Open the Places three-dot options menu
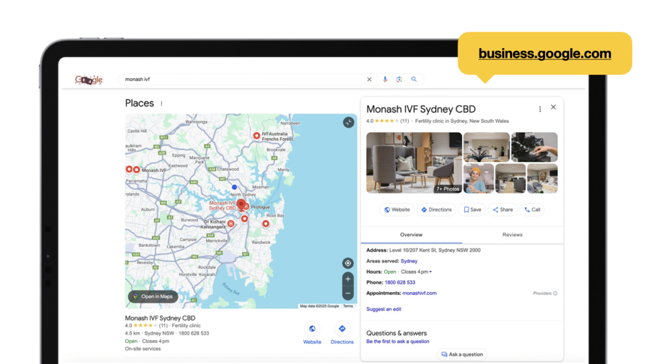The width and height of the screenshot is (648, 364). (x=161, y=104)
